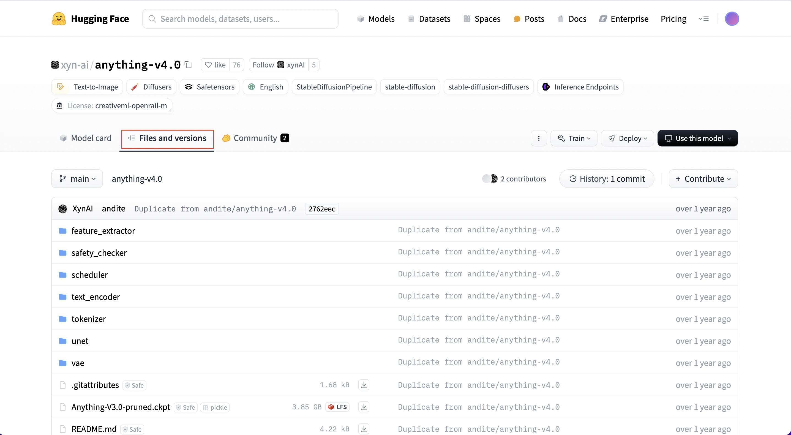
Task: Open the three-dot more options menu
Action: point(539,138)
